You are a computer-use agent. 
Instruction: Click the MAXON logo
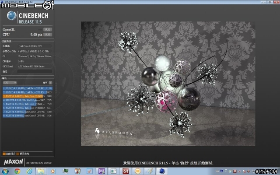[14, 162]
